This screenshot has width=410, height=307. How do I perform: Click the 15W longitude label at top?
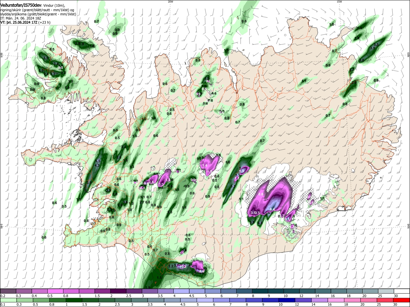click(x=339, y=2)
